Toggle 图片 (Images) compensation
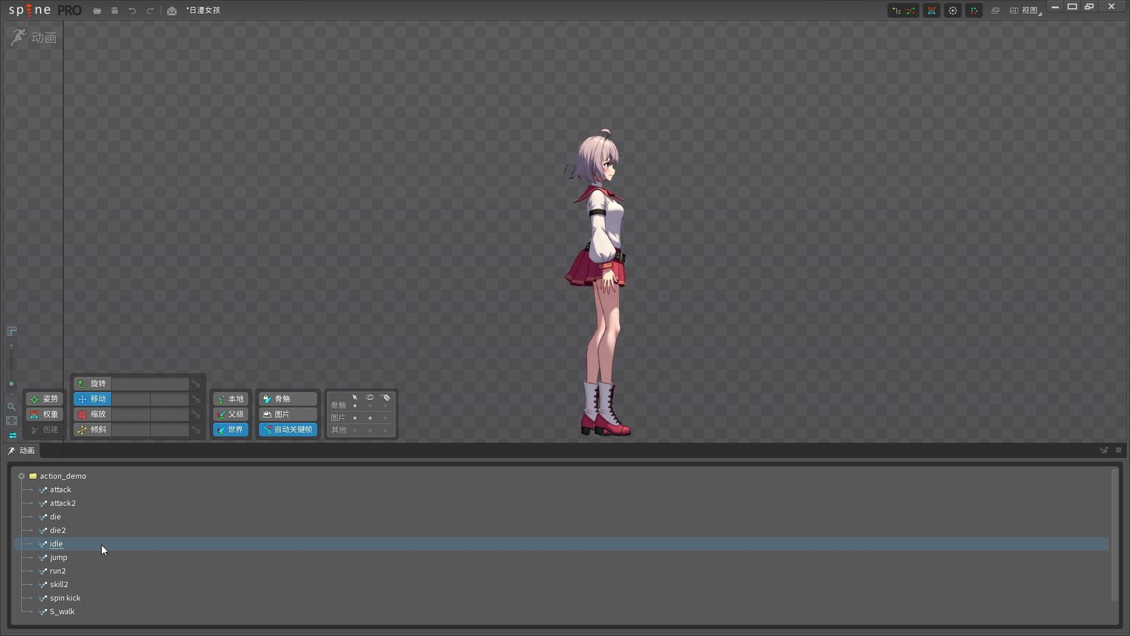 click(288, 414)
